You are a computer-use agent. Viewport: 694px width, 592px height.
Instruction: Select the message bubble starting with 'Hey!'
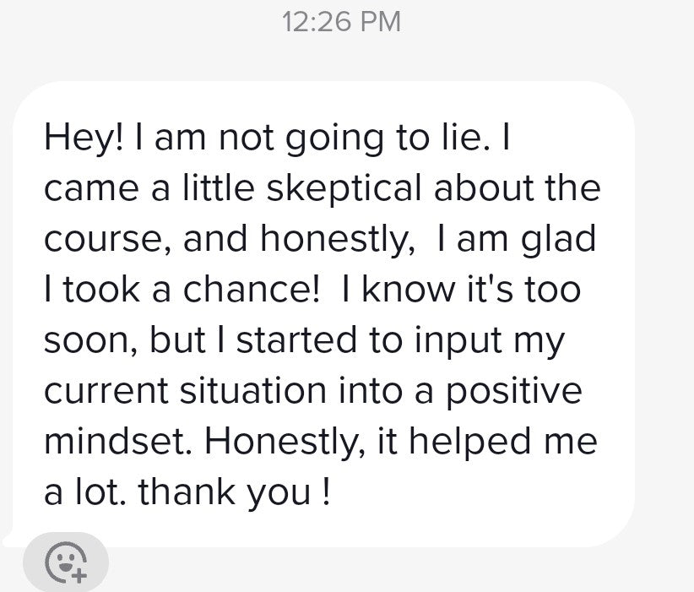tap(323, 314)
